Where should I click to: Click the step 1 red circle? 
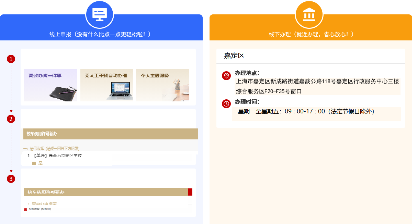pyautogui.click(x=11, y=59)
